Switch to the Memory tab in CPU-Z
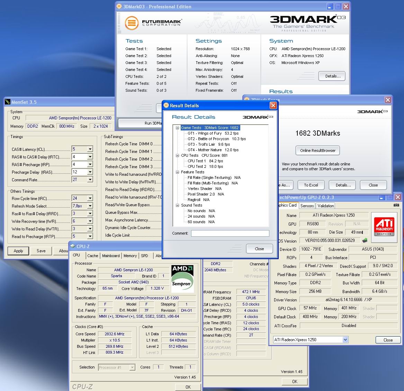The width and height of the screenshot is (404, 391). tap(130, 255)
